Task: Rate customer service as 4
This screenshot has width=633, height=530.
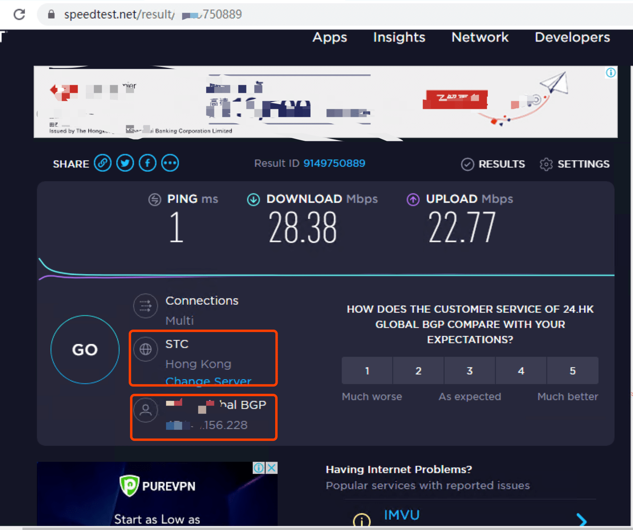Action: coord(521,370)
